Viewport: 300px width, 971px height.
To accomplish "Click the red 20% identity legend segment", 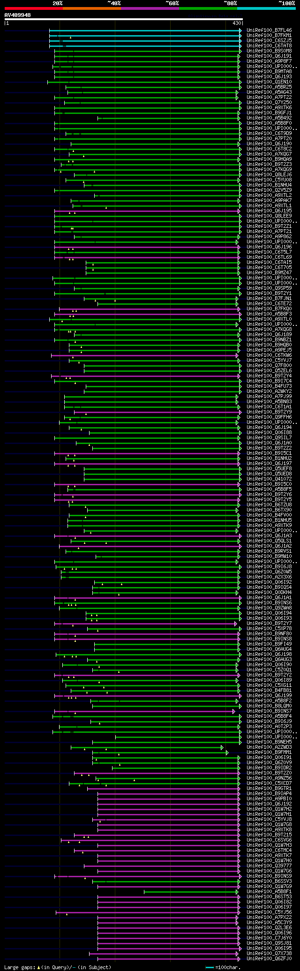I will pyautogui.click(x=34, y=8).
